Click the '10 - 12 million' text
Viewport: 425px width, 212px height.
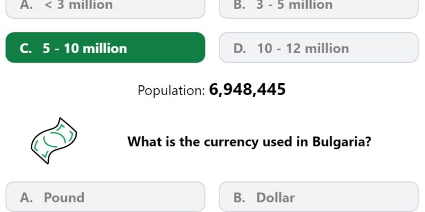pyautogui.click(x=303, y=49)
